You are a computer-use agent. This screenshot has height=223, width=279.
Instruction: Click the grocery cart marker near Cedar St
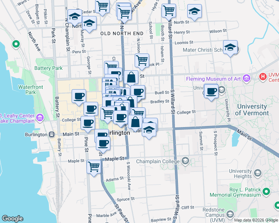[x=102, y=7]
